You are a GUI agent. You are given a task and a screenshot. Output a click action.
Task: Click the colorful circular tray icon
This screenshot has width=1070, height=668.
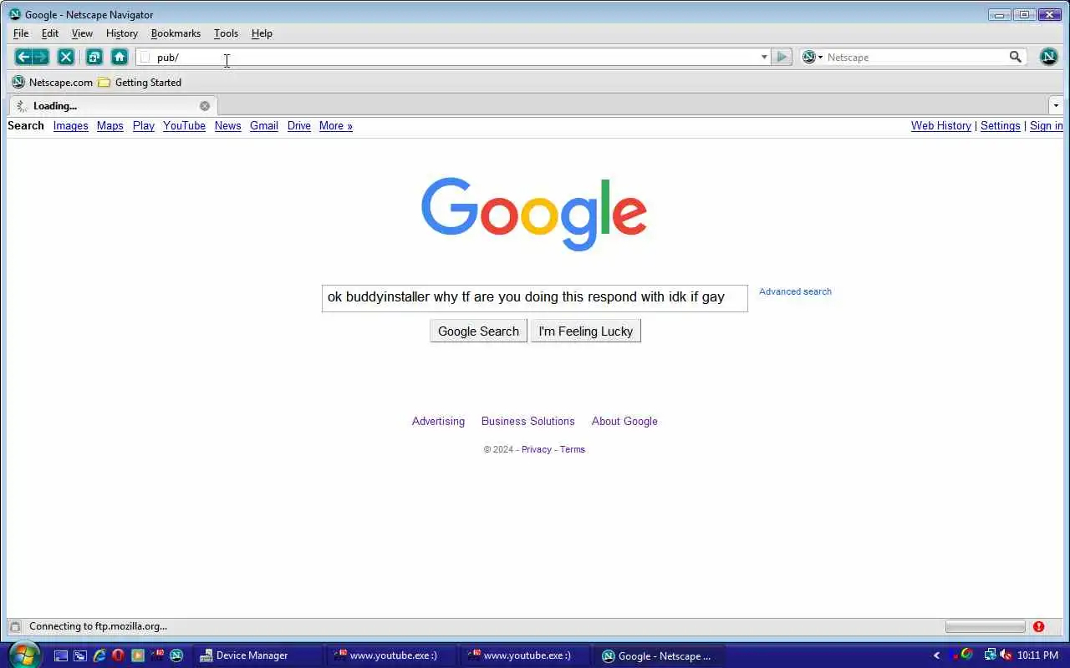[x=966, y=655]
